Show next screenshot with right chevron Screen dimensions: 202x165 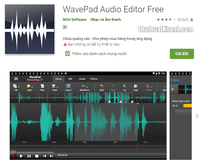coord(197,116)
